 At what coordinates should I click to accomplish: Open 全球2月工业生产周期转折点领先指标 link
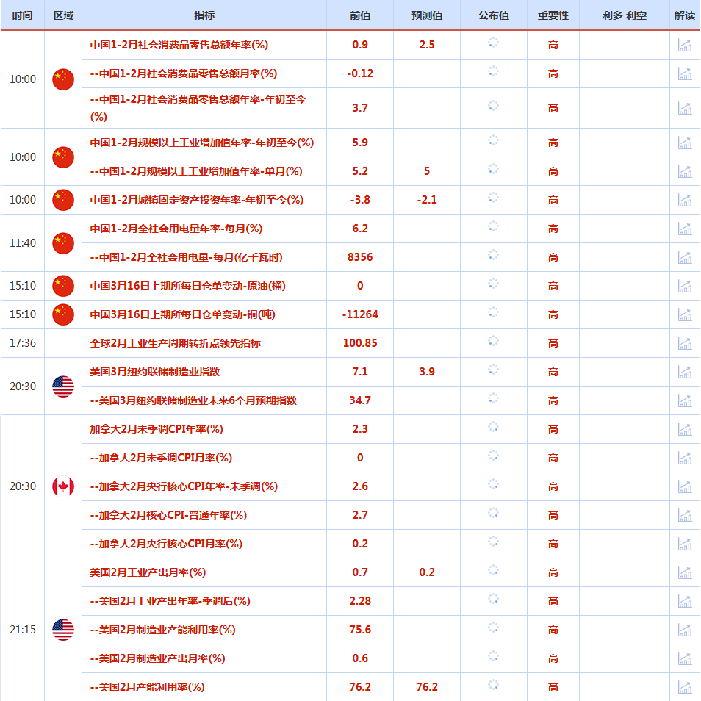[175, 343]
